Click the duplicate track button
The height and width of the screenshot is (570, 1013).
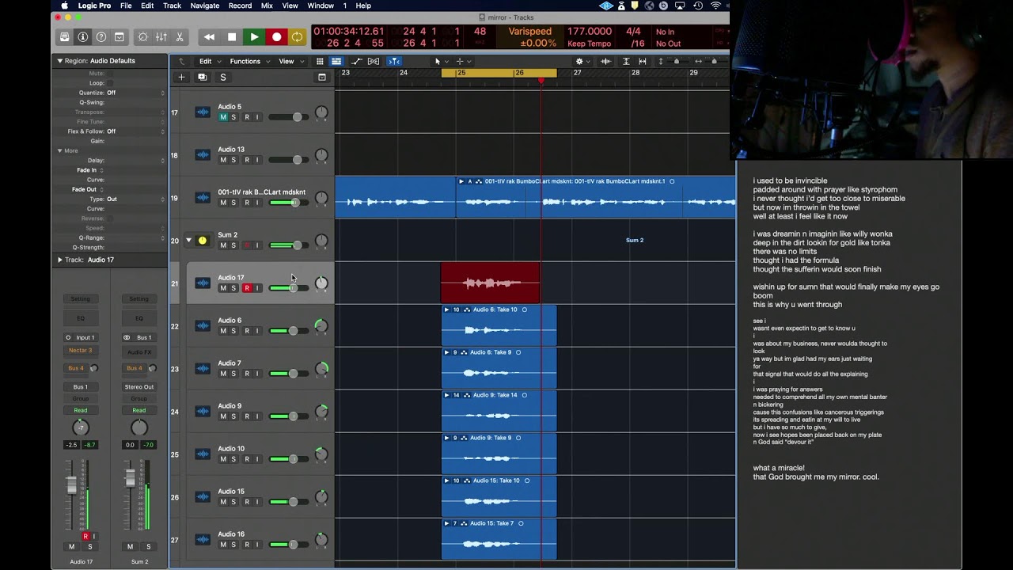(202, 77)
